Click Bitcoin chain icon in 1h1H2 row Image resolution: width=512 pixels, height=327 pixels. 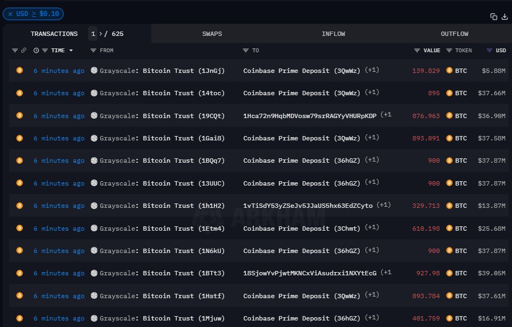point(20,206)
